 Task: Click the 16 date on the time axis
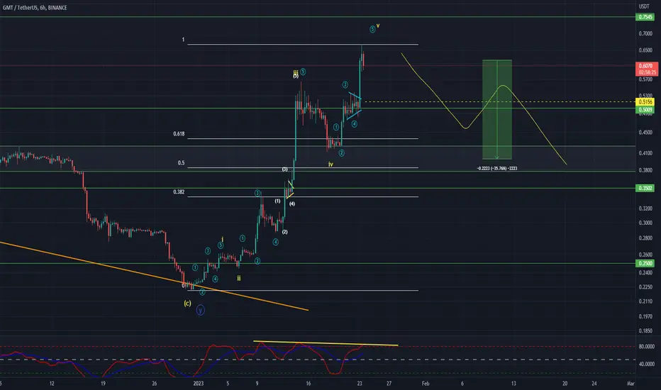click(308, 383)
